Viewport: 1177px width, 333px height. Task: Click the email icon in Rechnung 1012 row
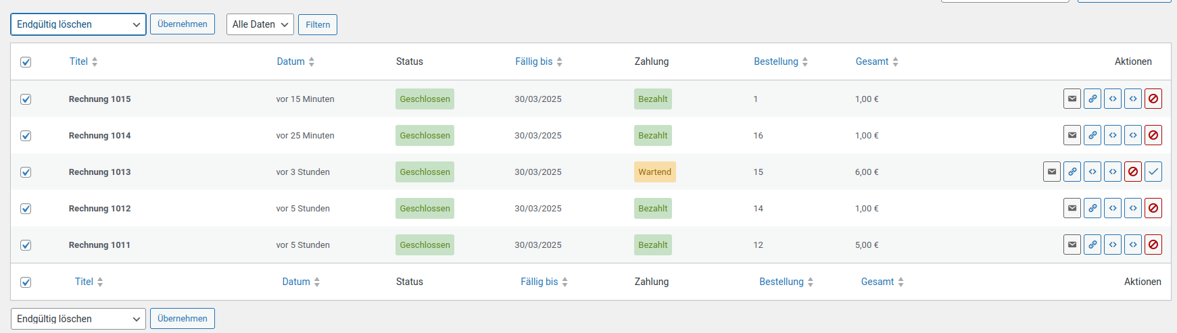click(1072, 208)
